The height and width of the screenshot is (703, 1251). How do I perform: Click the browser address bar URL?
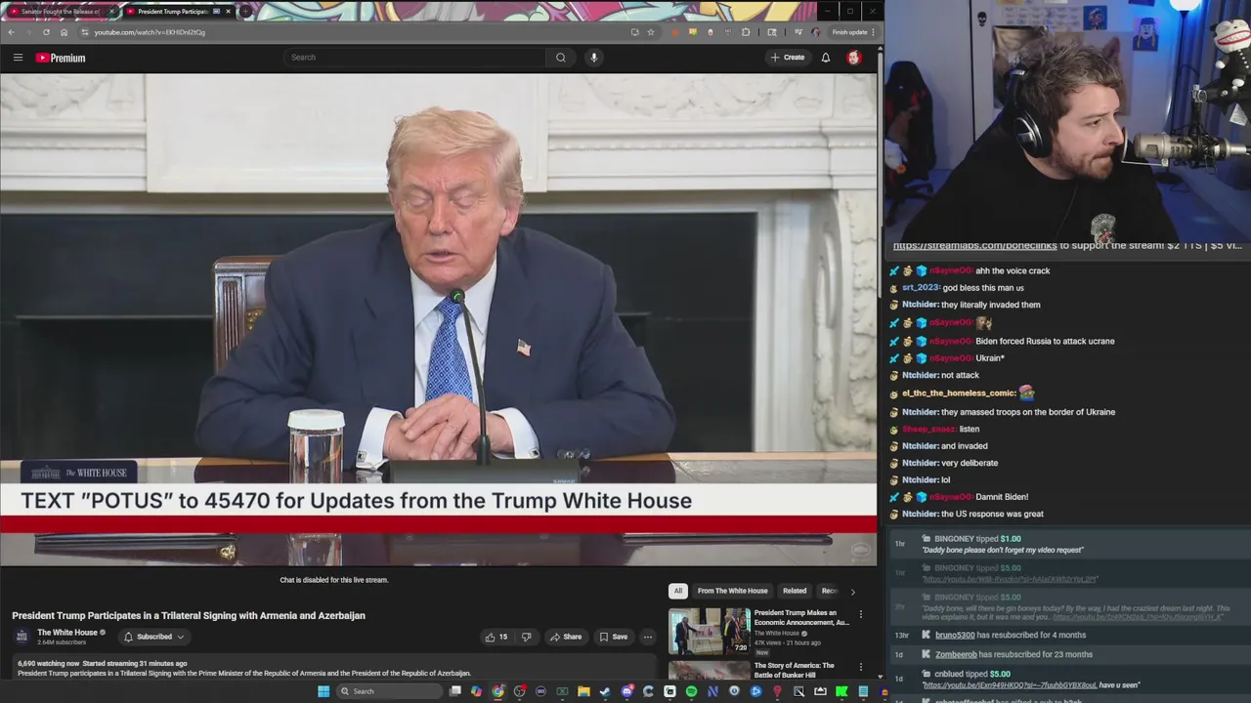click(x=150, y=32)
